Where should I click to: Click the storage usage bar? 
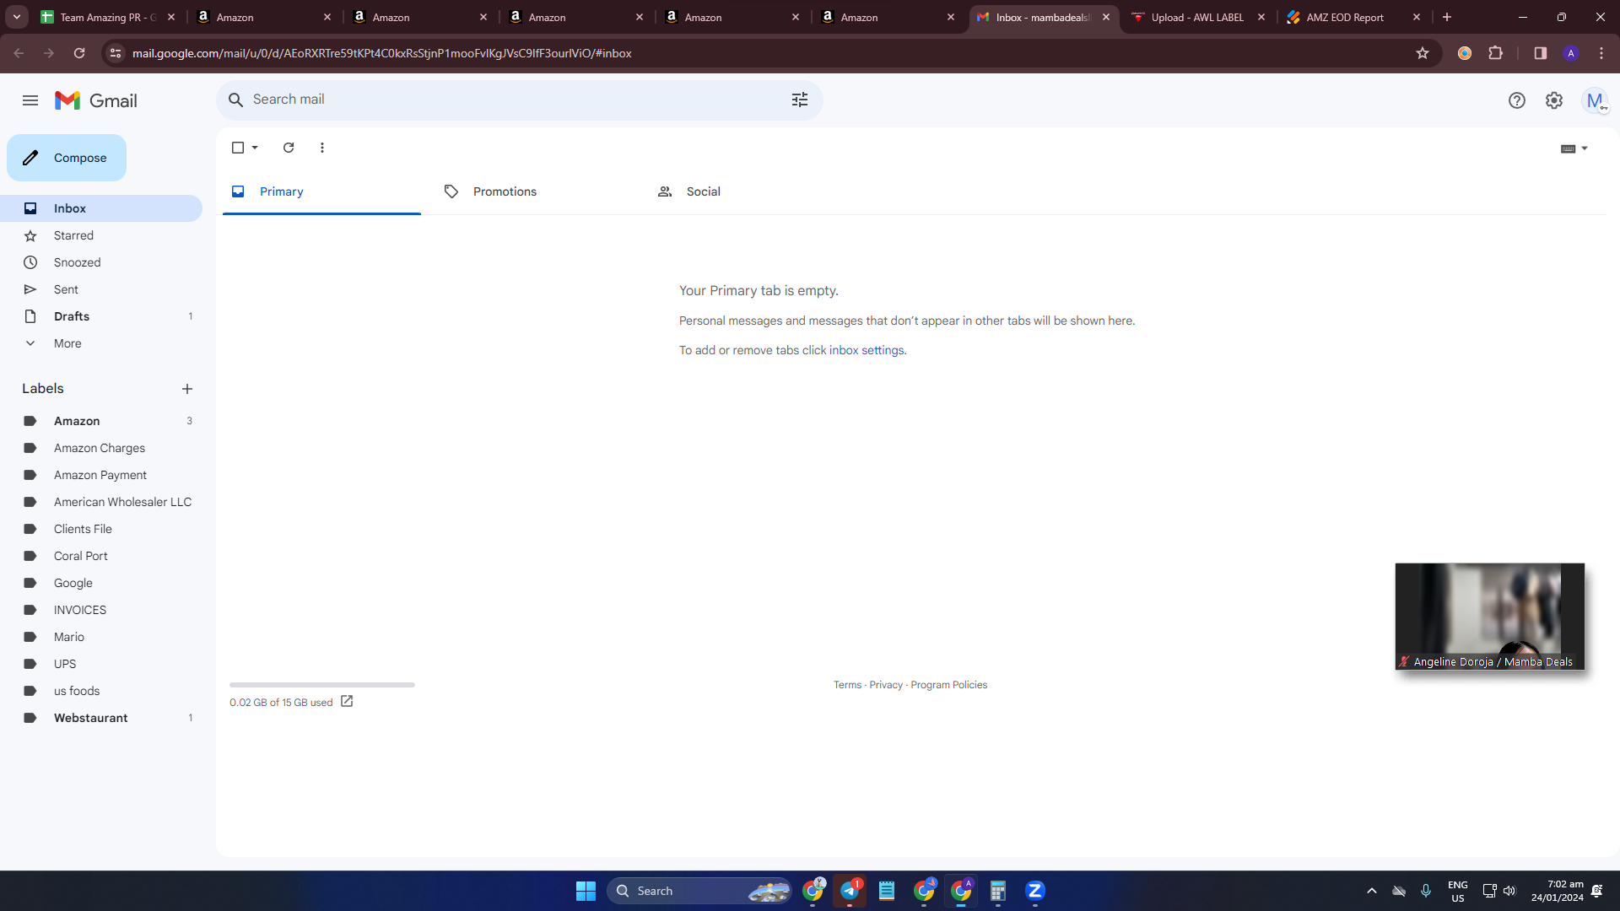coord(322,685)
